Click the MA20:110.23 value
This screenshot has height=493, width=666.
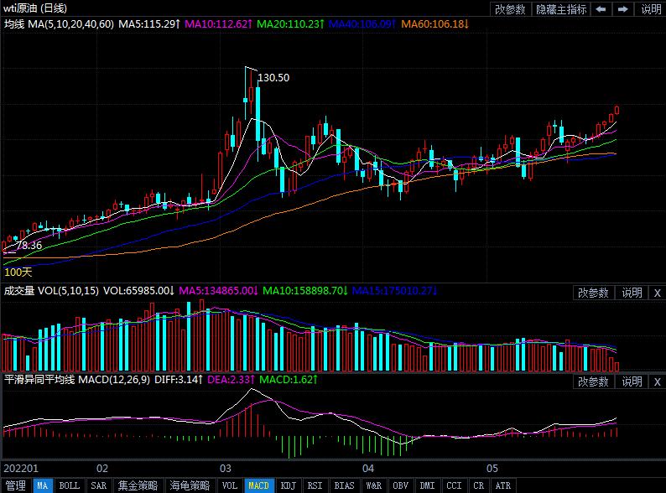coord(290,24)
